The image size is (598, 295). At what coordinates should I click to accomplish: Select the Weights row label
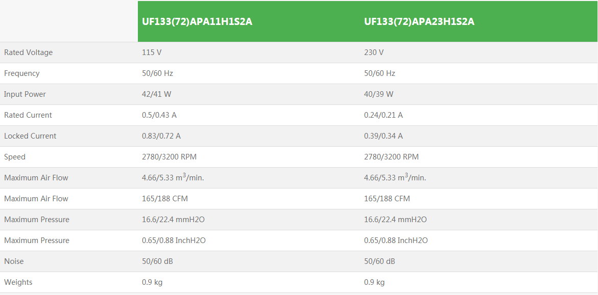pyautogui.click(x=18, y=282)
